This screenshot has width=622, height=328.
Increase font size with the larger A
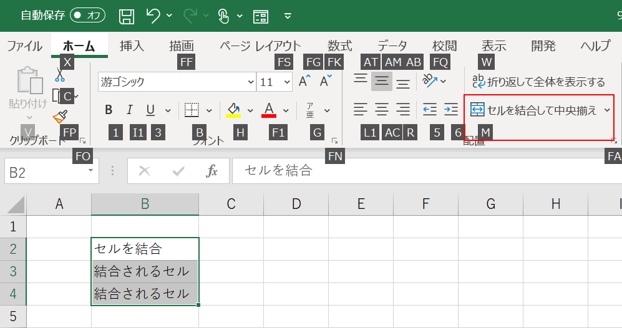pyautogui.click(x=305, y=81)
